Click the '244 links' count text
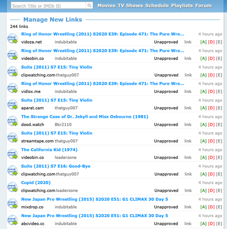The image size is (227, 229). (19, 27)
